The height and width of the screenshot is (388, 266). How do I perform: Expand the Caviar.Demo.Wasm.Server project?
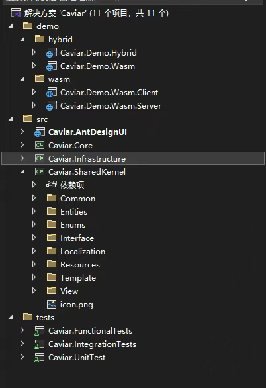click(x=34, y=105)
